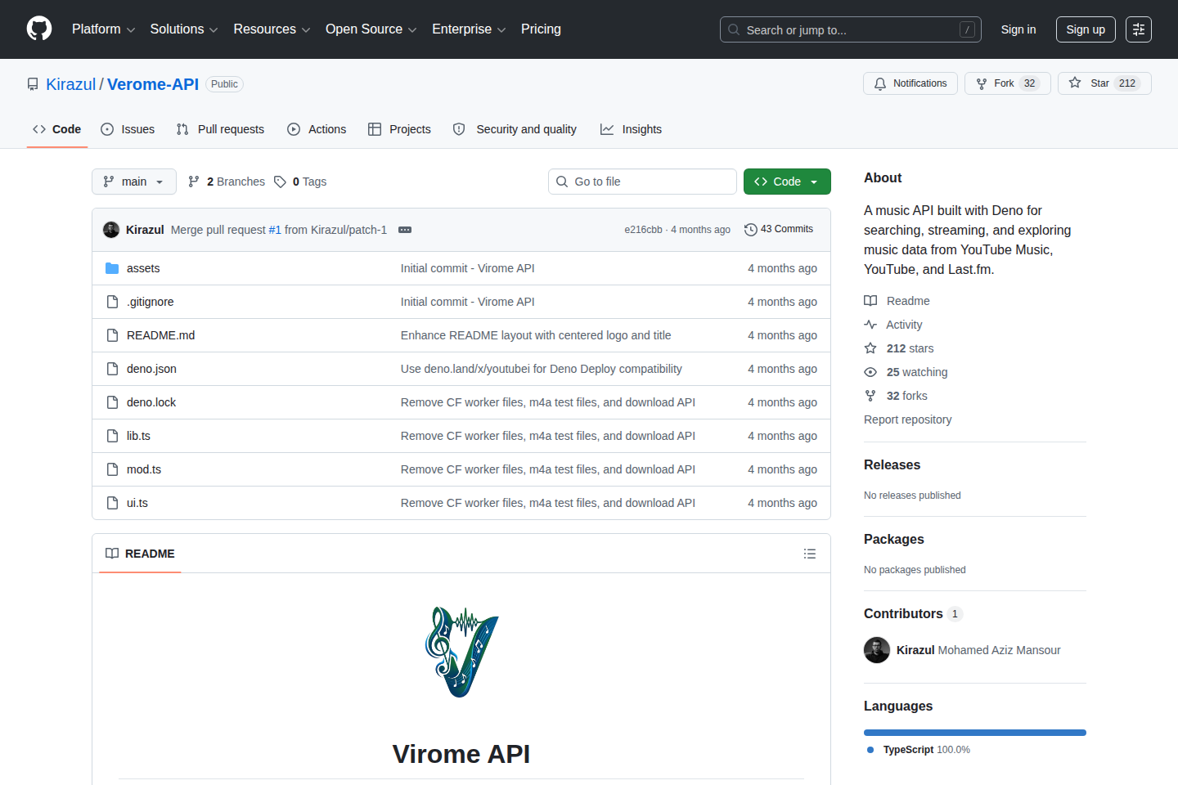Open commit 'Enhance README layout with centered logo'
This screenshot has width=1178, height=785.
click(536, 335)
